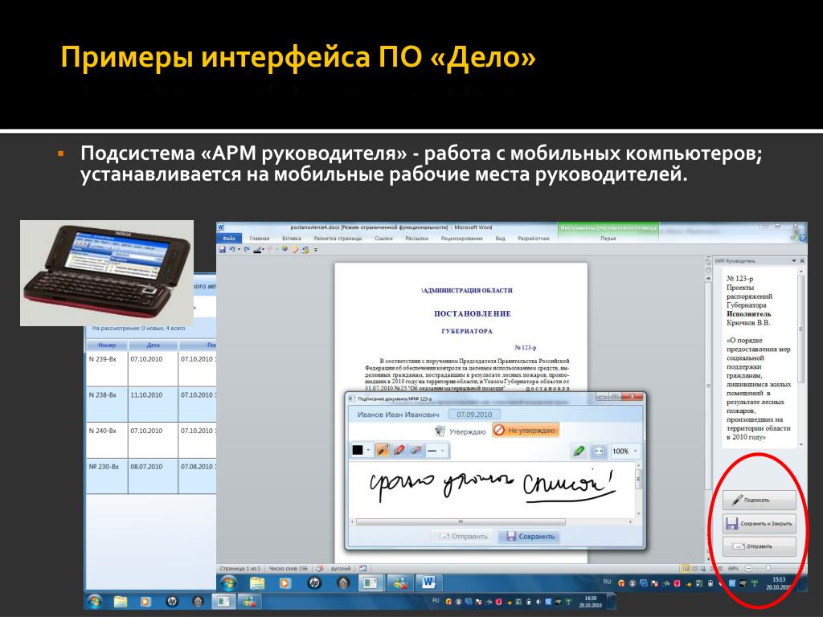The height and width of the screenshot is (617, 823).
Task: Click the Утверждаю approve button
Action: 461,431
